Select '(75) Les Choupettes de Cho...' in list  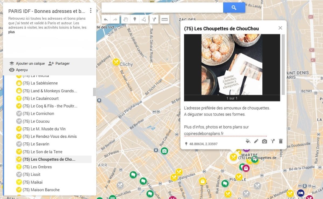(54, 159)
